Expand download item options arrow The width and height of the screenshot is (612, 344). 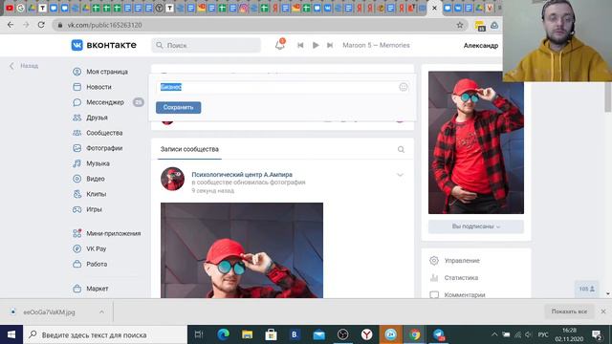pos(101,312)
